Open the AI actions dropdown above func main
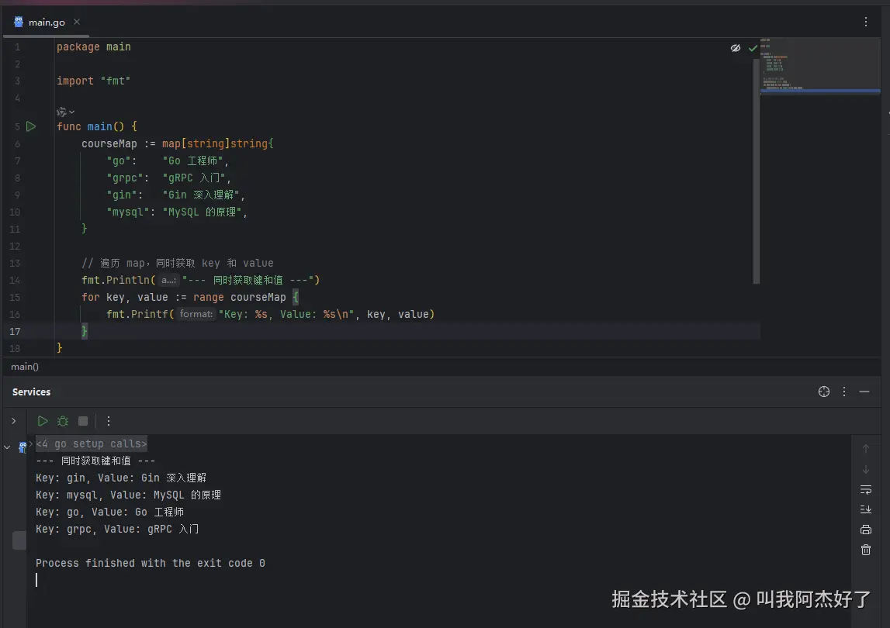 point(66,112)
